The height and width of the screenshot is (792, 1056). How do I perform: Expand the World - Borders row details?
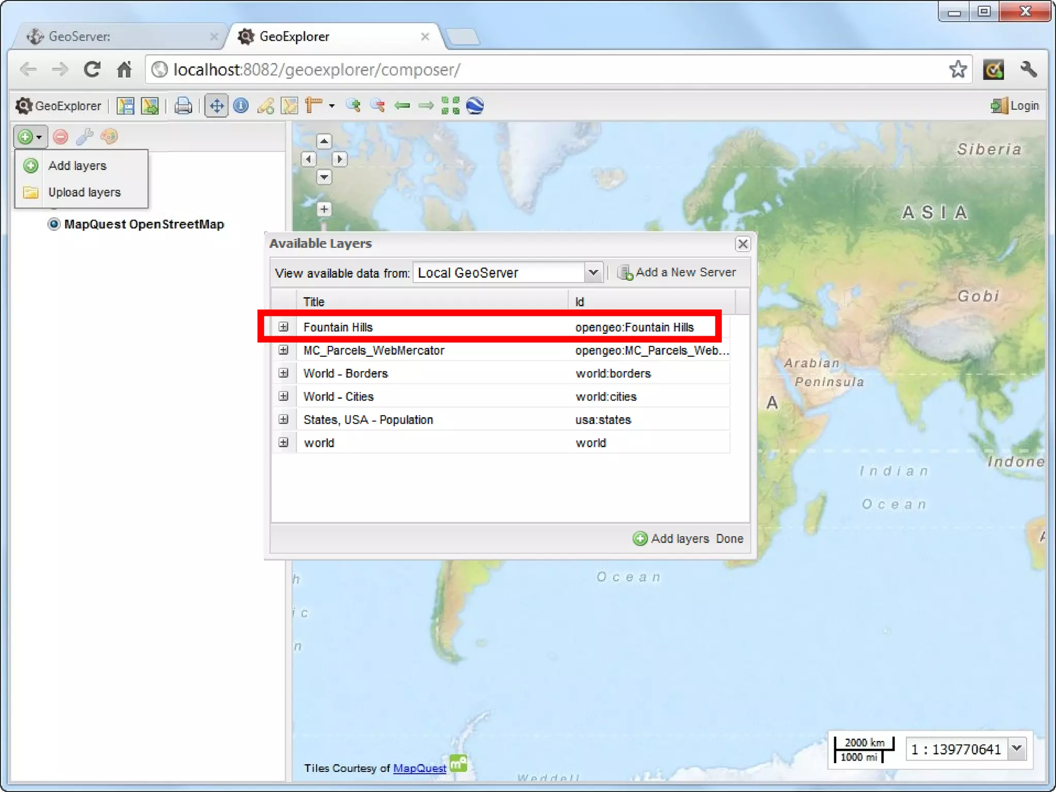pos(284,373)
